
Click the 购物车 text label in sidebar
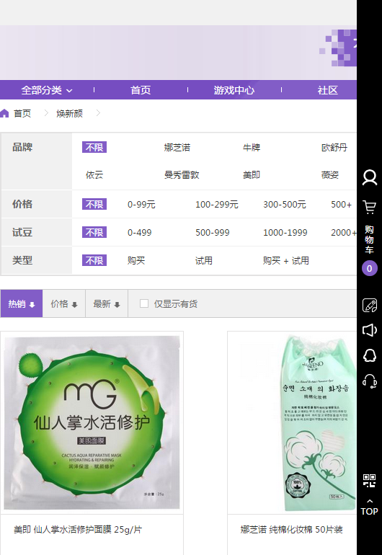(369, 239)
